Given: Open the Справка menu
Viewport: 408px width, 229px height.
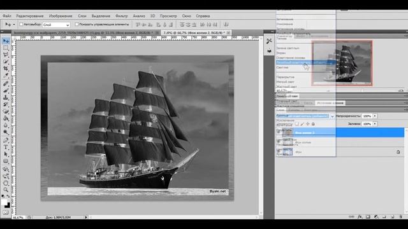Looking at the screenshot, I should 203,16.
